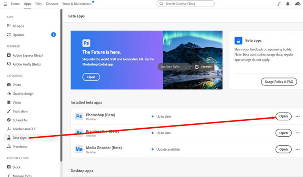The width and height of the screenshot is (303, 177).
Task: Click Open button on Photoshop banner
Action: [x=91, y=77]
